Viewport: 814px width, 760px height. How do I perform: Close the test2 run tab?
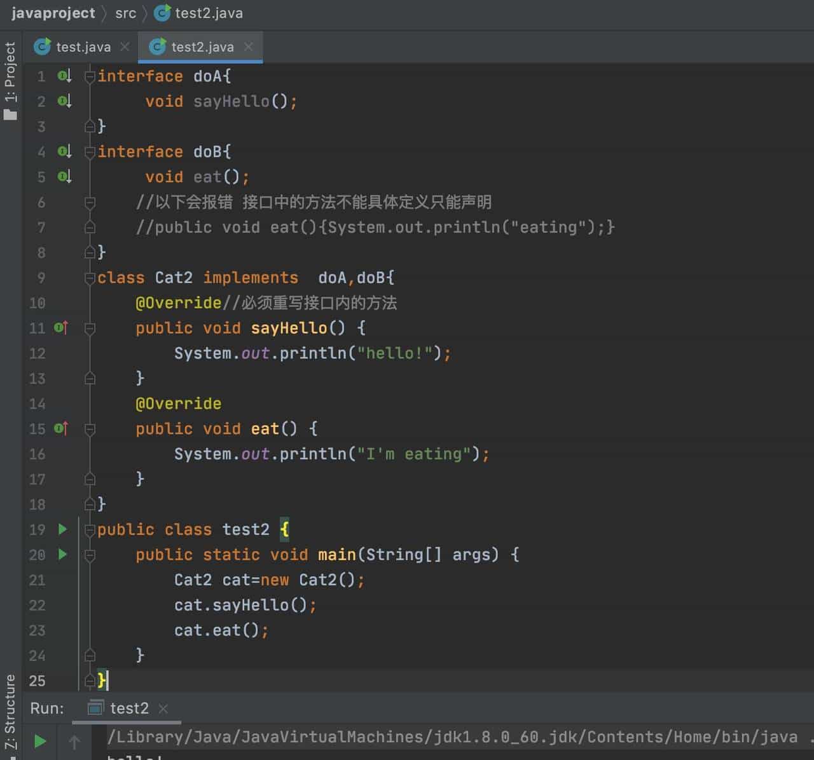tap(163, 709)
